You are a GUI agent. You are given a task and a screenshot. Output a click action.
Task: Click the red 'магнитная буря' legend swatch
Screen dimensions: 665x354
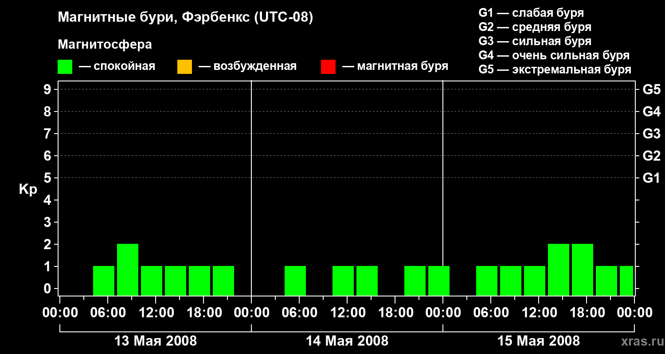[328, 67]
